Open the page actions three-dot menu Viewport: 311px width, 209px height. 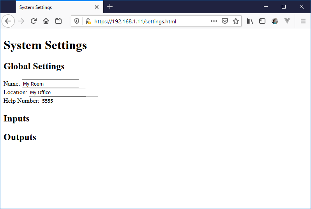point(214,21)
